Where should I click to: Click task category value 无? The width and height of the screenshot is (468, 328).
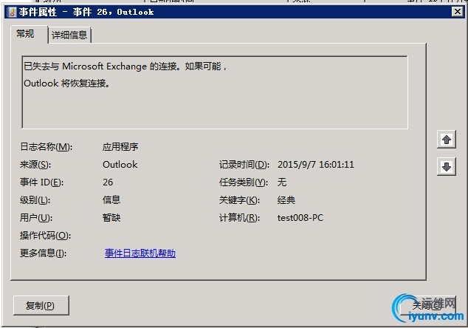click(x=282, y=182)
